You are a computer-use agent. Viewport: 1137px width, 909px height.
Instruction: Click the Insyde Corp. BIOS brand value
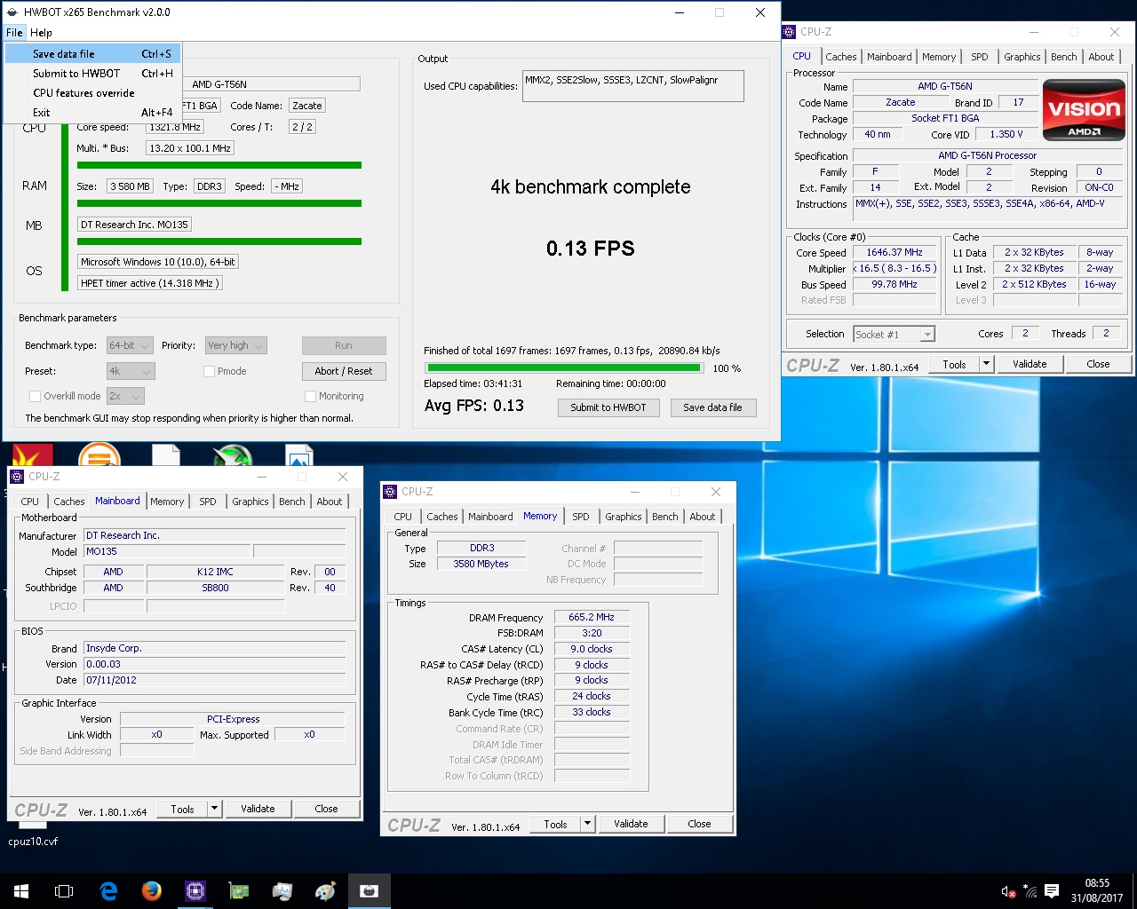tap(215, 648)
